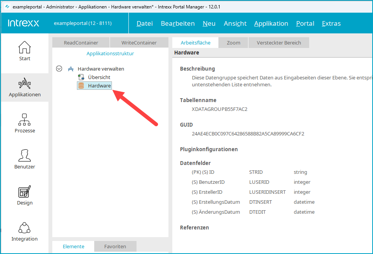Open the Start module house icon
The image size is (373, 254).
pyautogui.click(x=25, y=47)
